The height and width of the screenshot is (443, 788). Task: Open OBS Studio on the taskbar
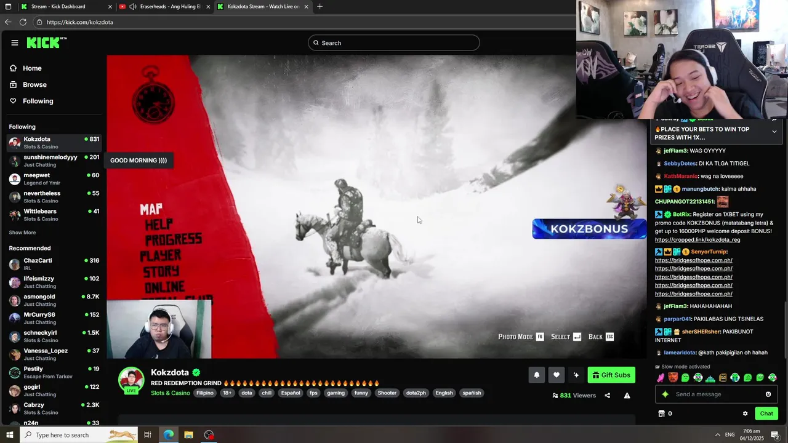[209, 435]
